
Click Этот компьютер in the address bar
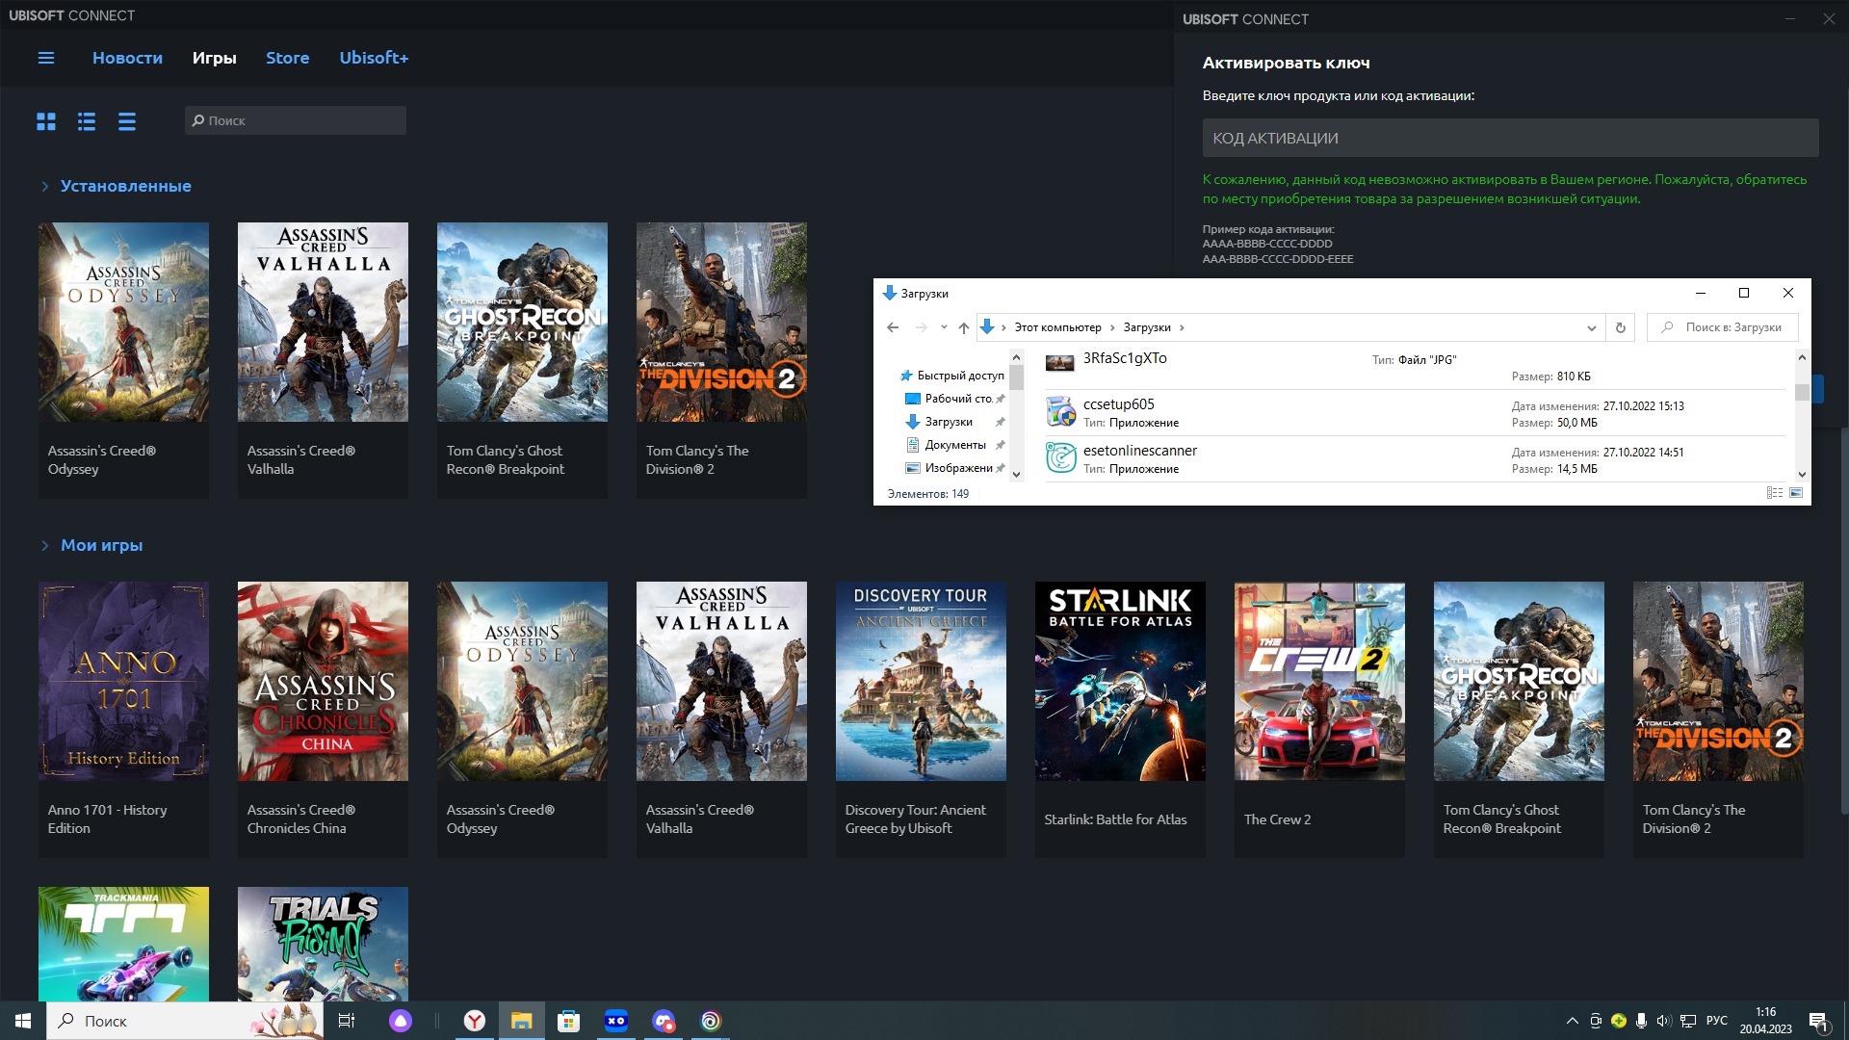[1057, 327]
